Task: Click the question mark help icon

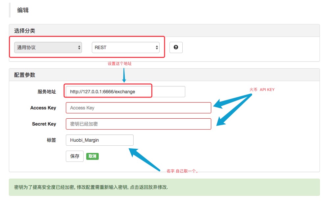Action: pos(176,47)
